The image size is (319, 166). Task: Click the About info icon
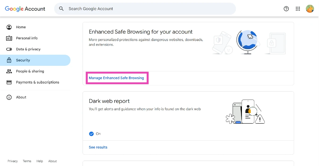click(9, 97)
